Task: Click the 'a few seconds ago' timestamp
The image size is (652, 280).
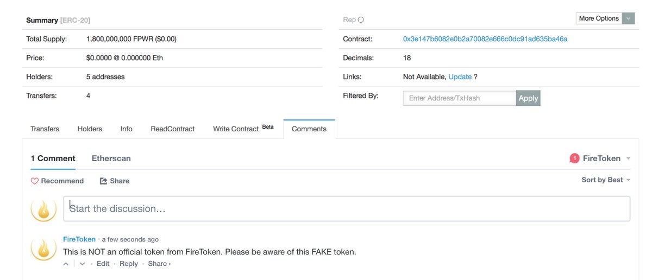Action: pos(130,239)
